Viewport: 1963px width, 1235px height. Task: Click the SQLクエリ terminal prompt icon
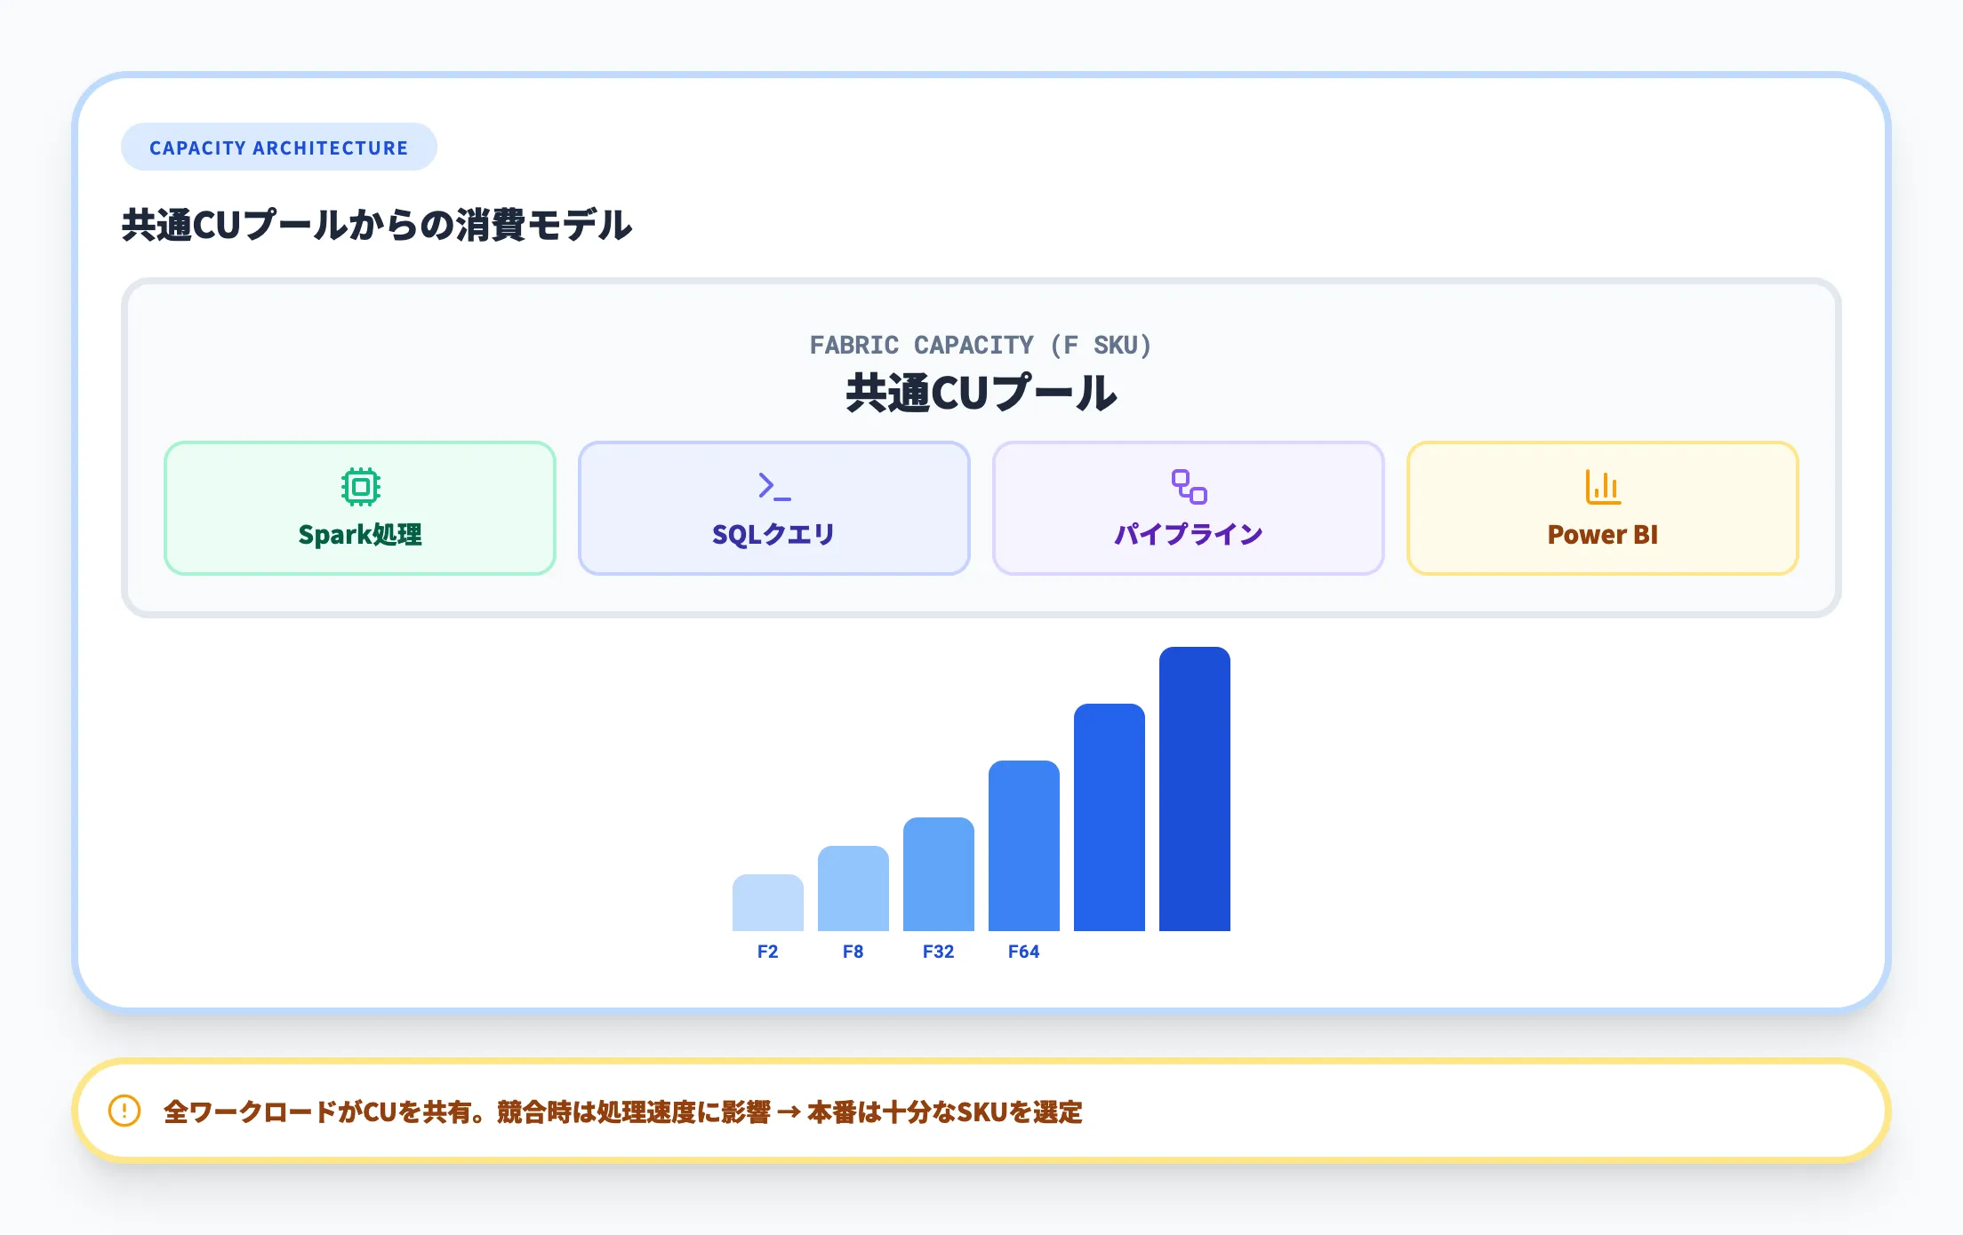click(773, 487)
